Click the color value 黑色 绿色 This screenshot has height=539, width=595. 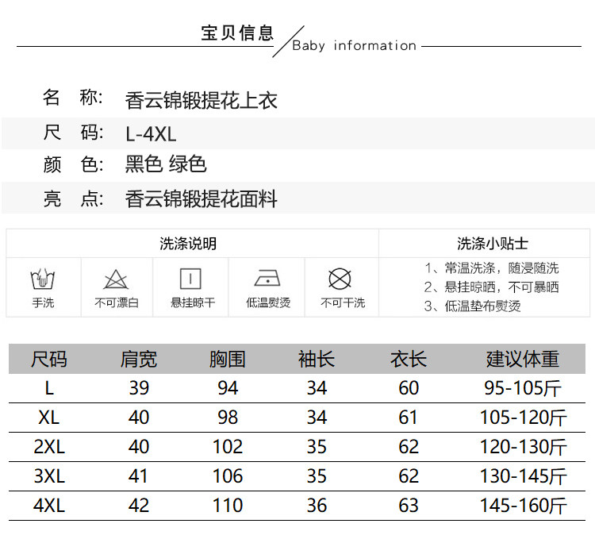pos(166,164)
